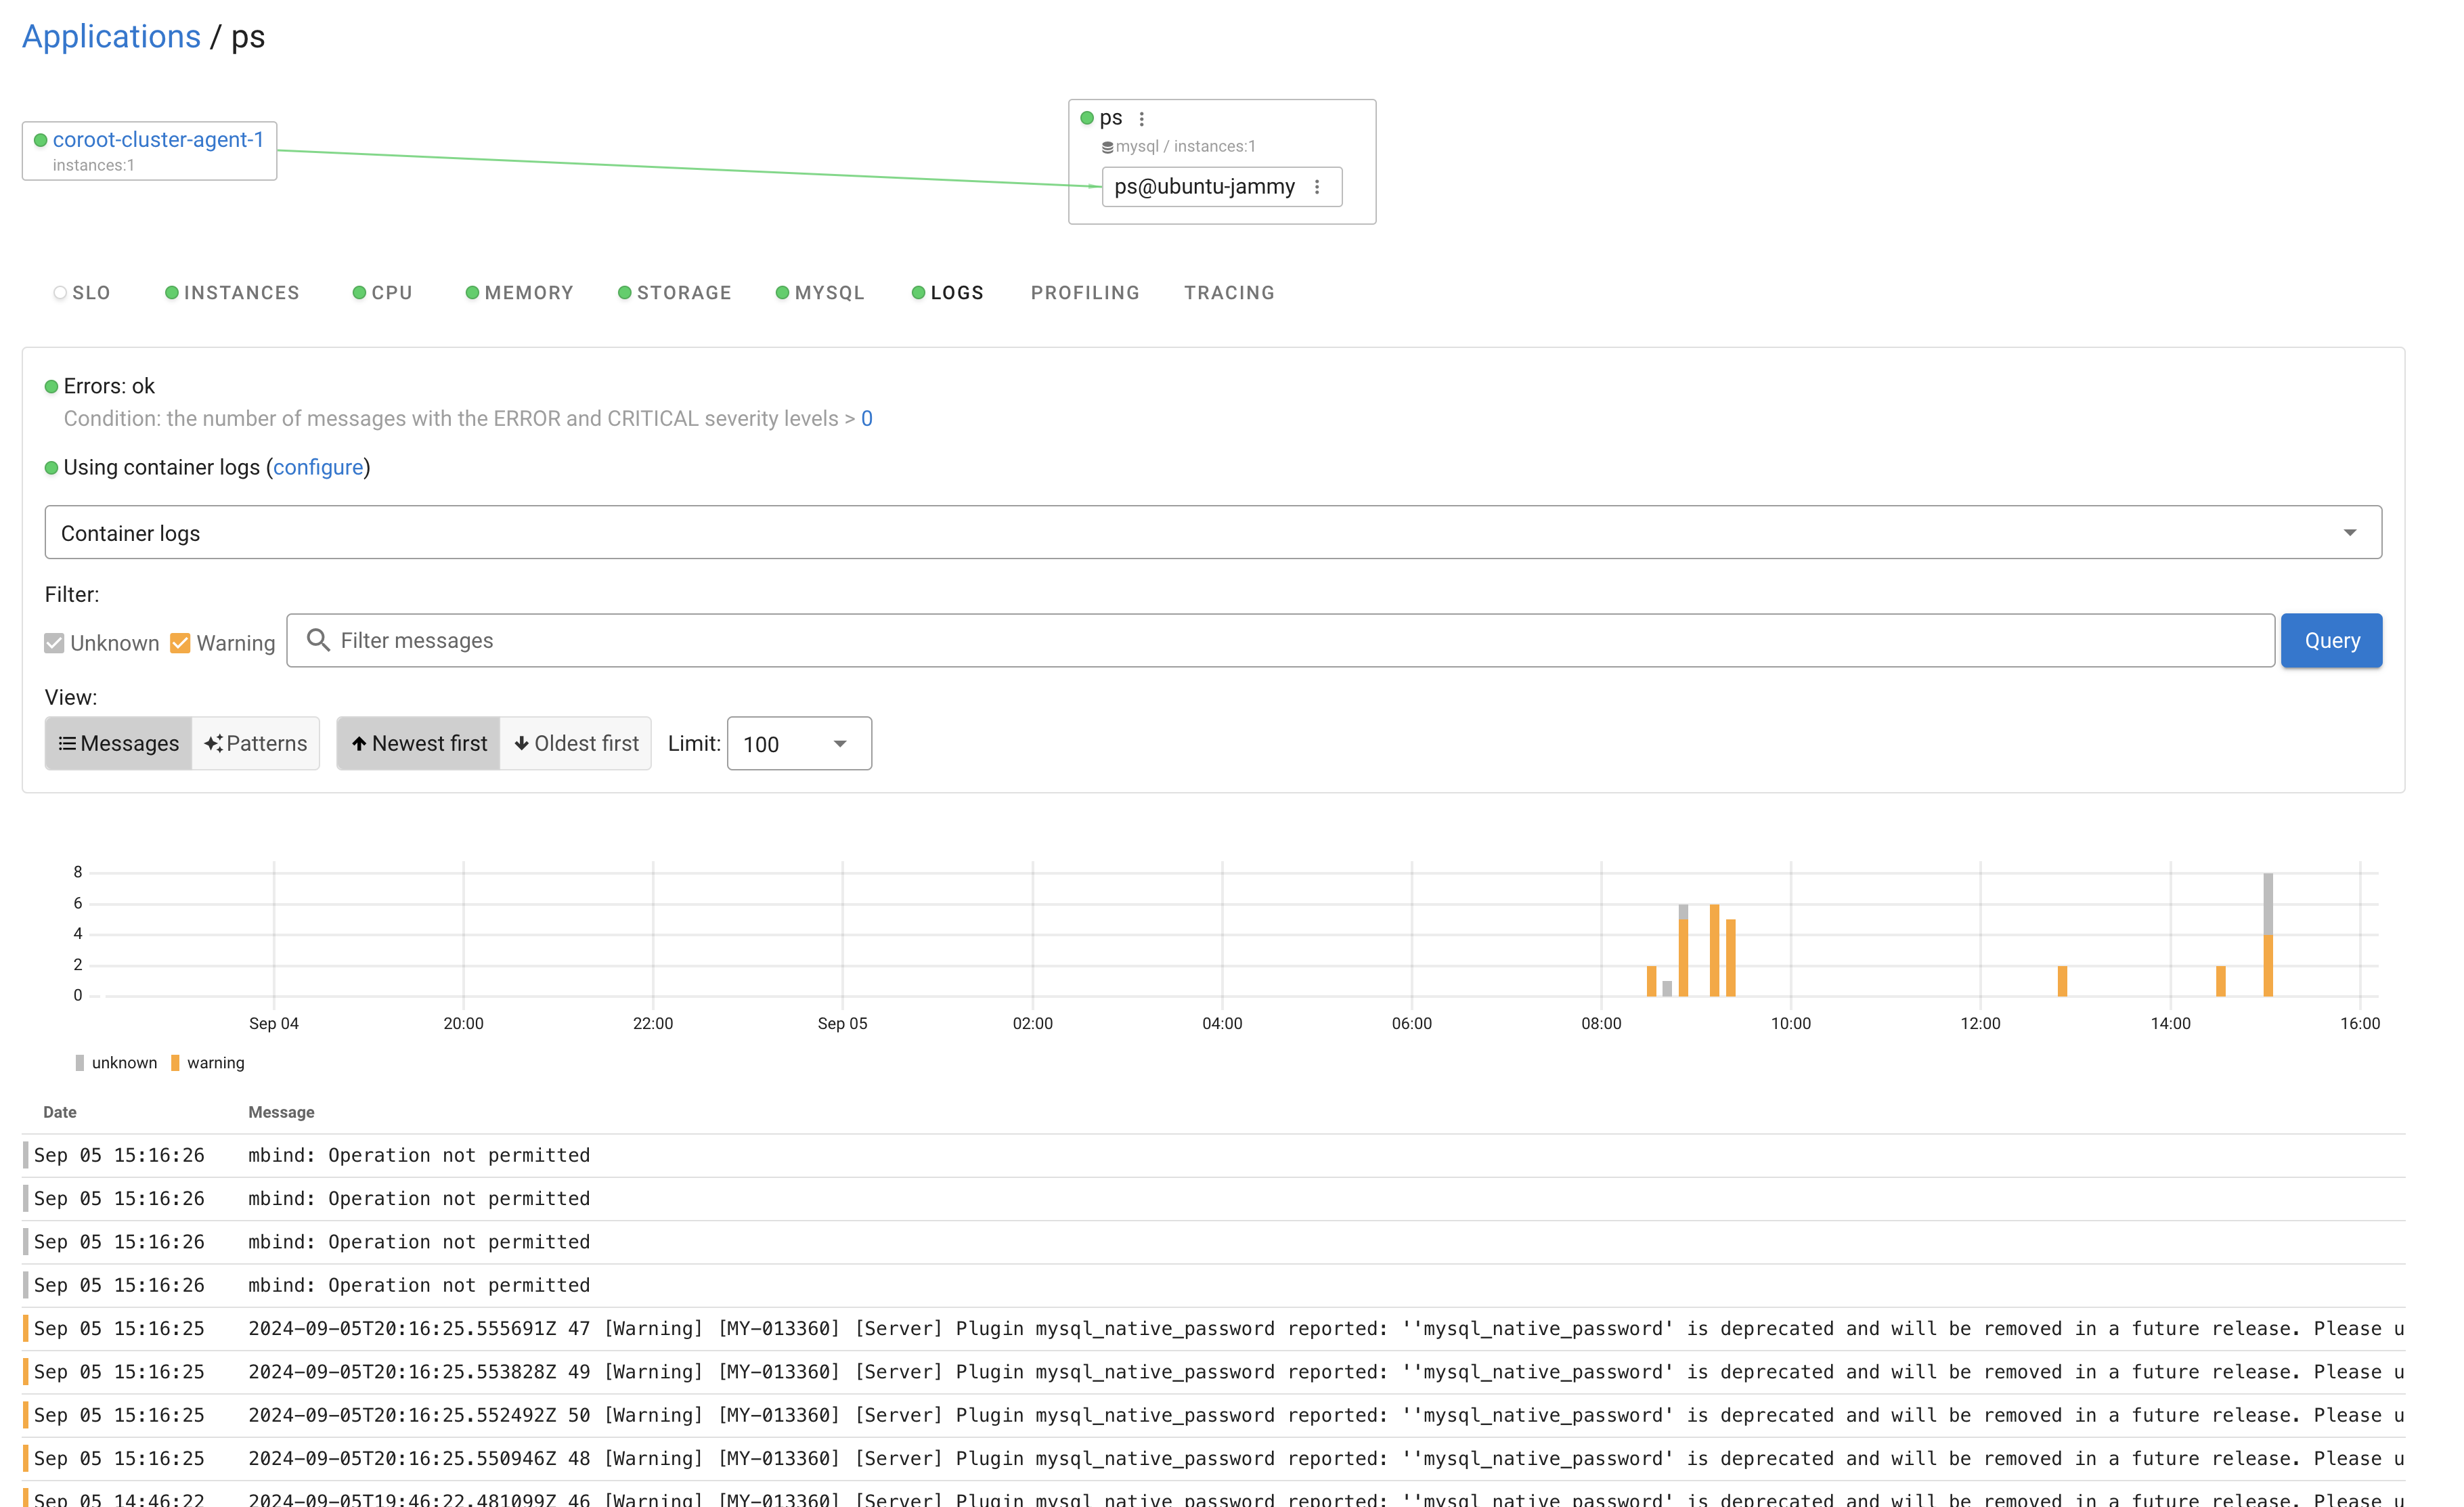This screenshot has height=1507, width=2464.
Task: Select the ps@ubuntu-jammy instance box
Action: click(x=1221, y=187)
